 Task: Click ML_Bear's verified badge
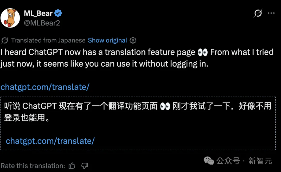click(58, 13)
